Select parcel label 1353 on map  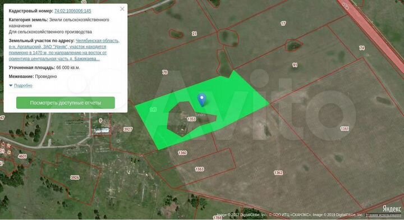click(x=191, y=119)
